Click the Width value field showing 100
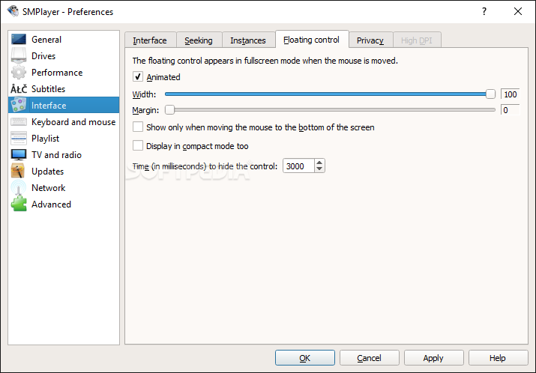Screen dimensions: 536x373 510,94
